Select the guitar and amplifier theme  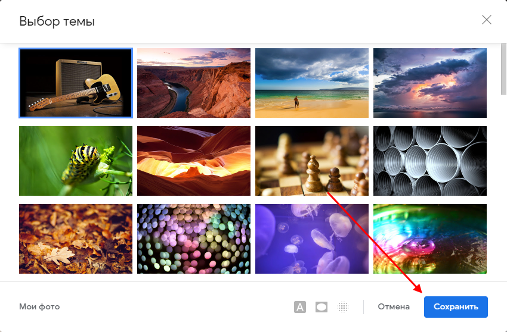(76, 83)
